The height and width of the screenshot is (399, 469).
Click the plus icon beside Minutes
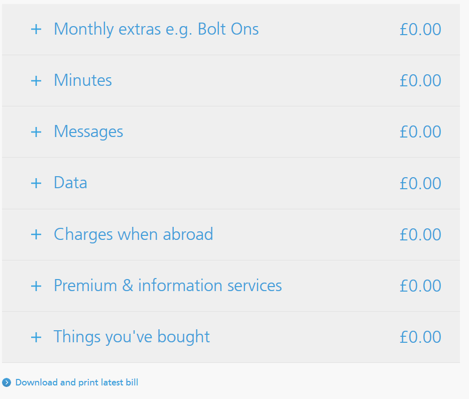click(36, 80)
